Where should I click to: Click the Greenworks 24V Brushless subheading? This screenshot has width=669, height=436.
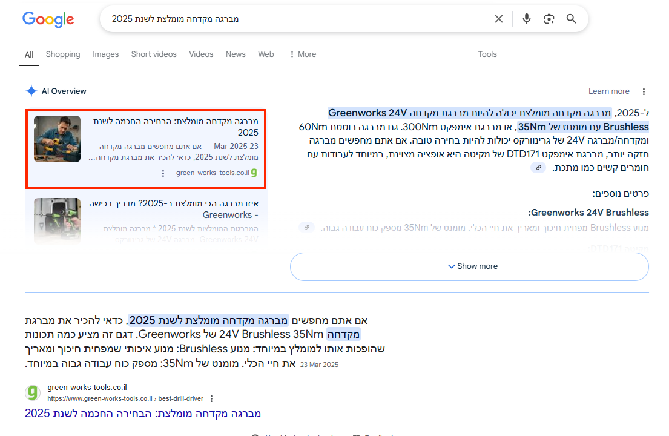(x=588, y=213)
